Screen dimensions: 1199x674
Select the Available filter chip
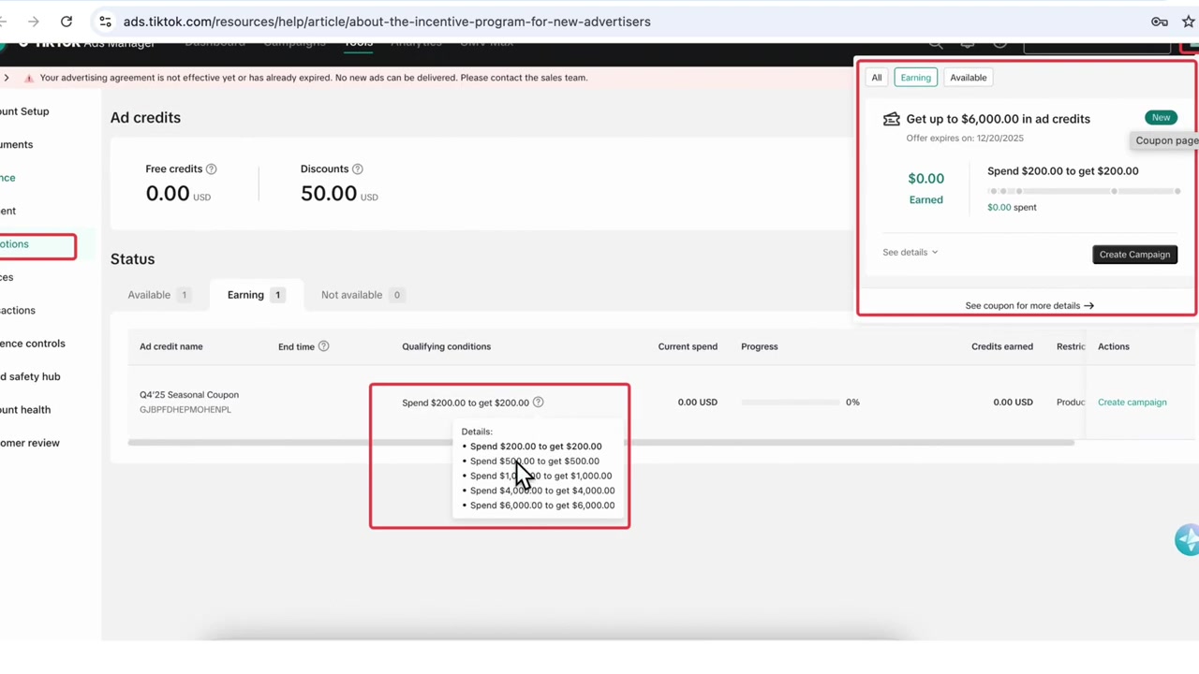pos(968,78)
